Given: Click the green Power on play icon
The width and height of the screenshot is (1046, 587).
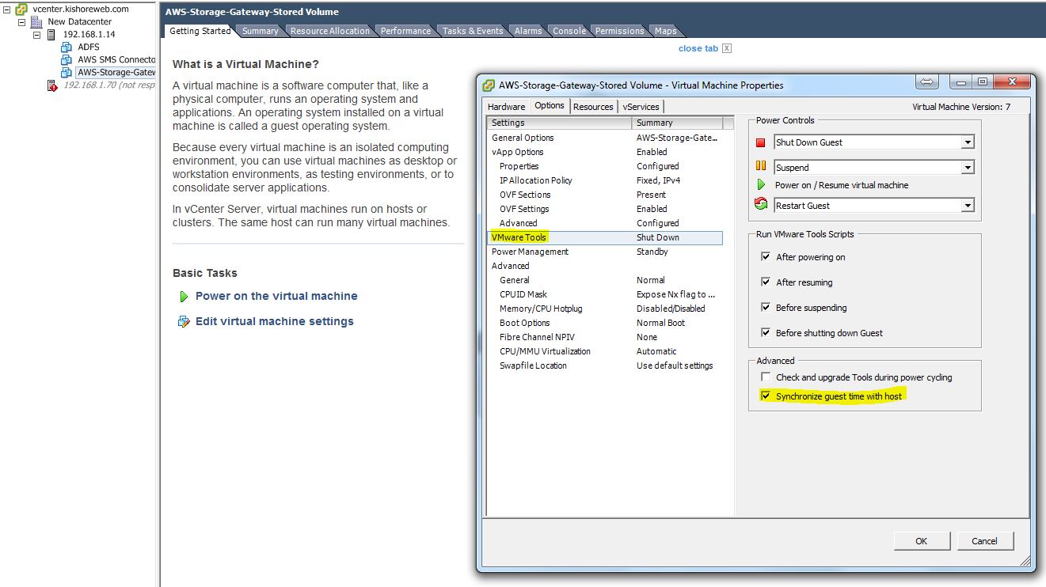Looking at the screenshot, I should point(184,297).
